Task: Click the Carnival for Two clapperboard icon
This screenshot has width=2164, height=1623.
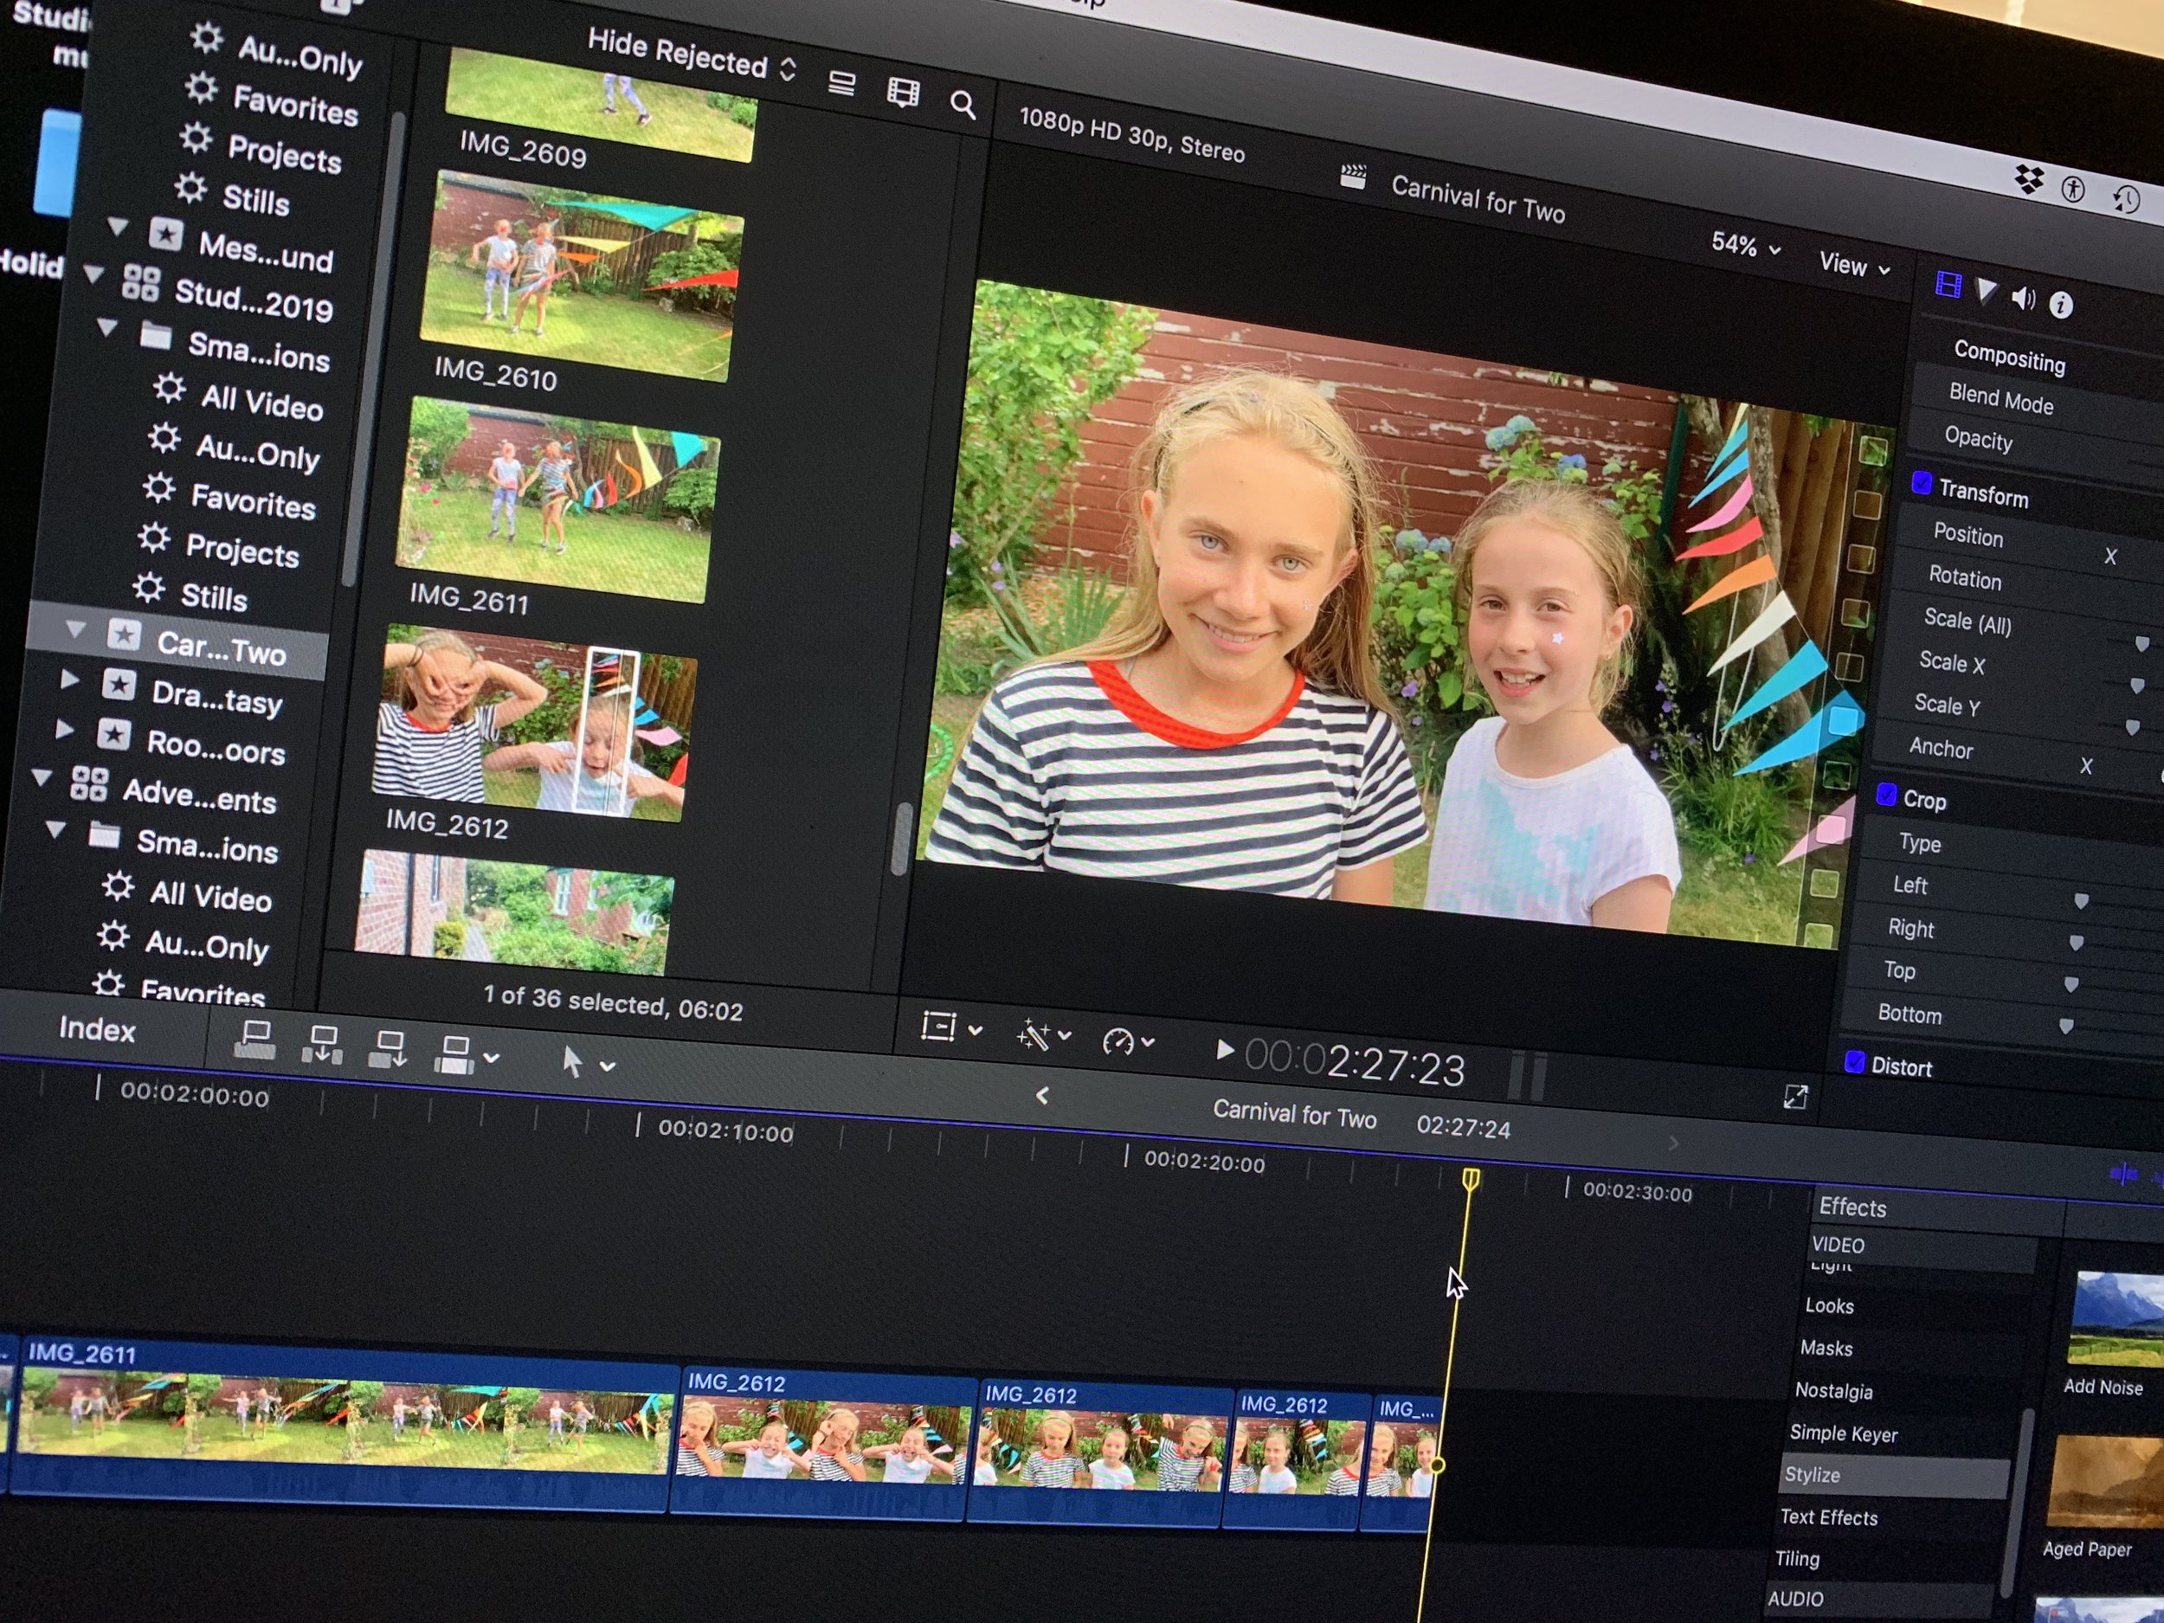Action: click(1353, 177)
